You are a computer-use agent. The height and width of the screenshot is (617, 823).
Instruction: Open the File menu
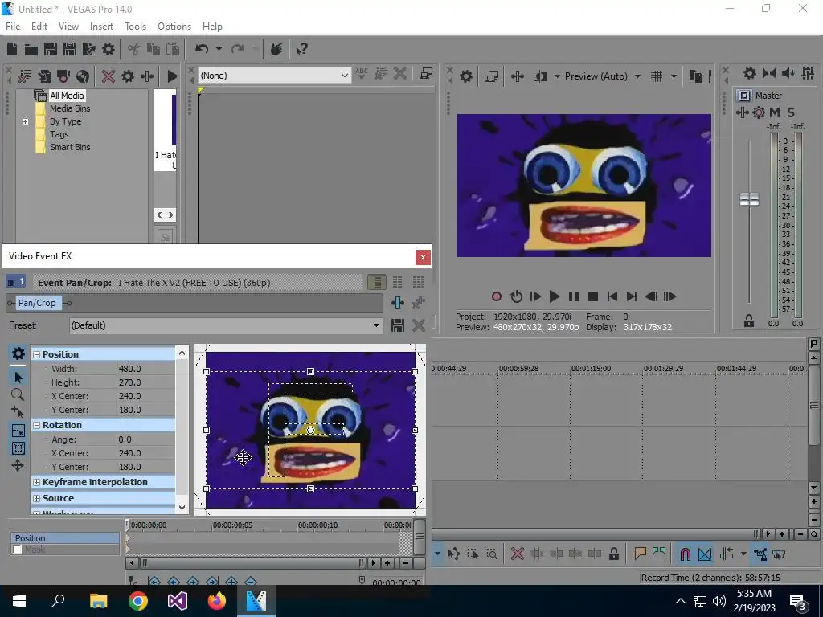click(13, 27)
